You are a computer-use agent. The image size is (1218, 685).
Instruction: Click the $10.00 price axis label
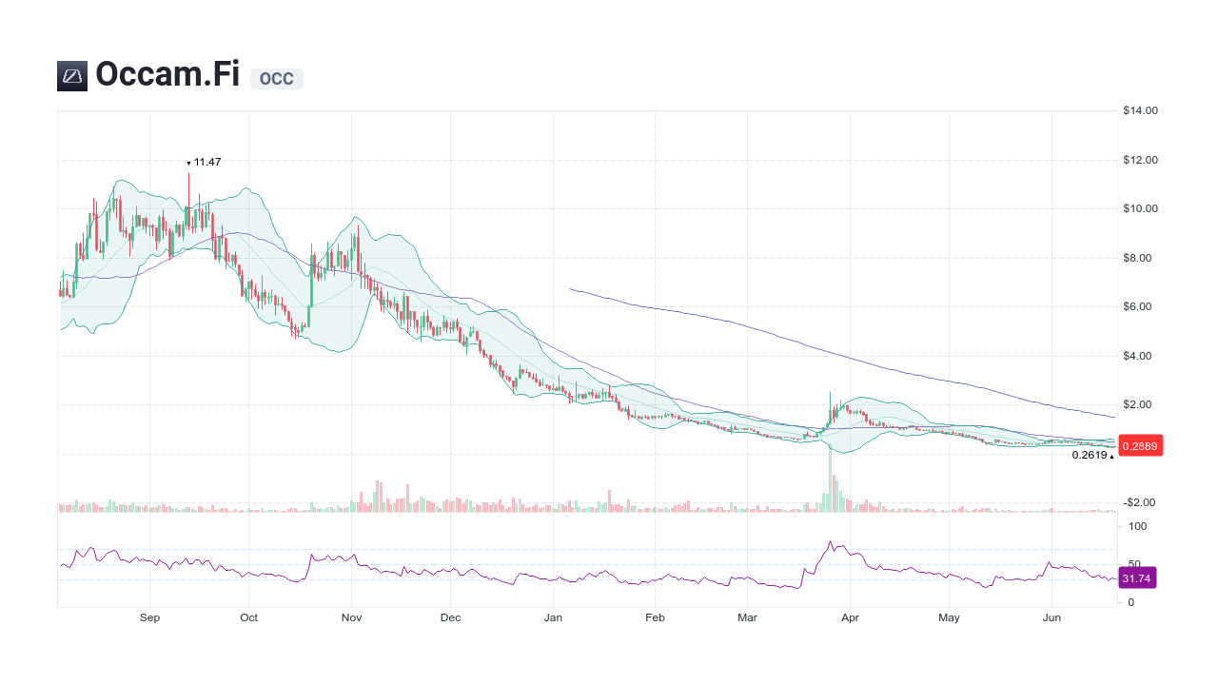point(1140,208)
